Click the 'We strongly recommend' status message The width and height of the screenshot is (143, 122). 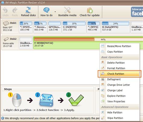(x=52, y=118)
